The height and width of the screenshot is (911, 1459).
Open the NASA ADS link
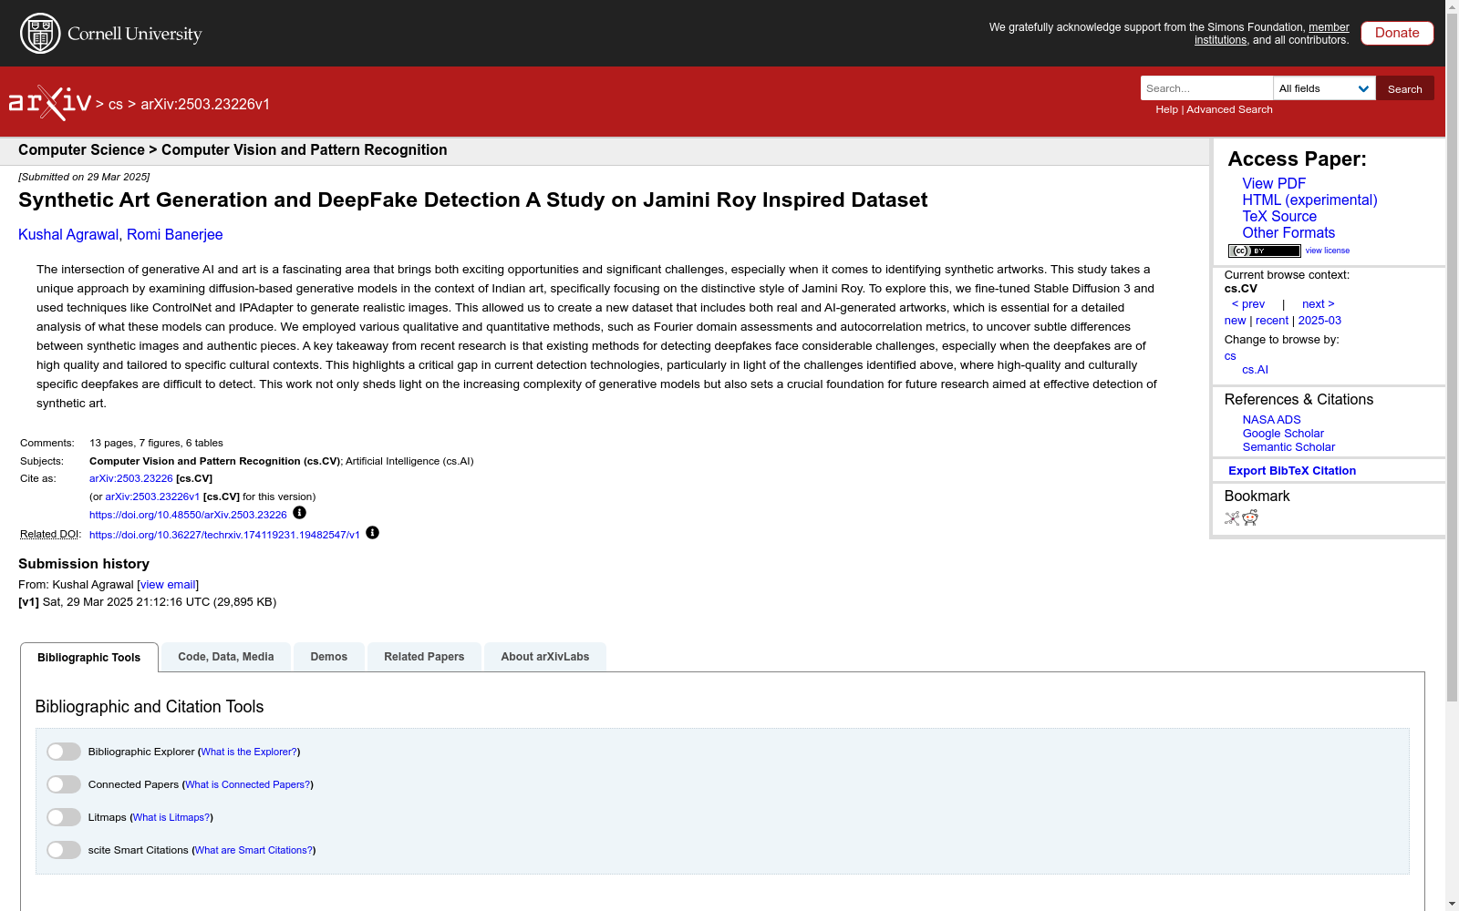coord(1271,420)
